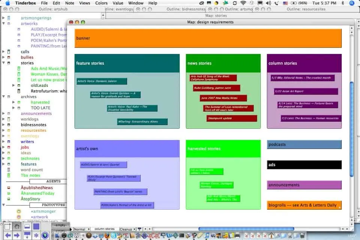Image resolution: width=360 pixels, height=240 pixels.
Task: Open the Colors menu
Action: (101, 3)
